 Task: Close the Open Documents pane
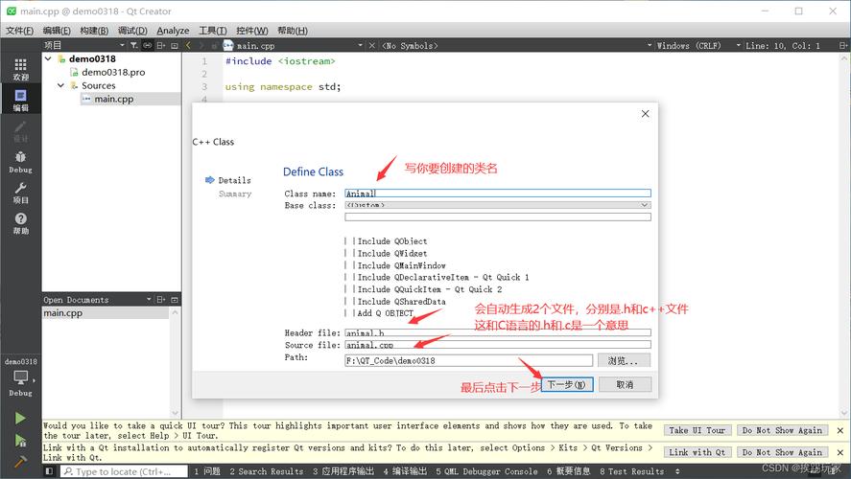point(175,299)
